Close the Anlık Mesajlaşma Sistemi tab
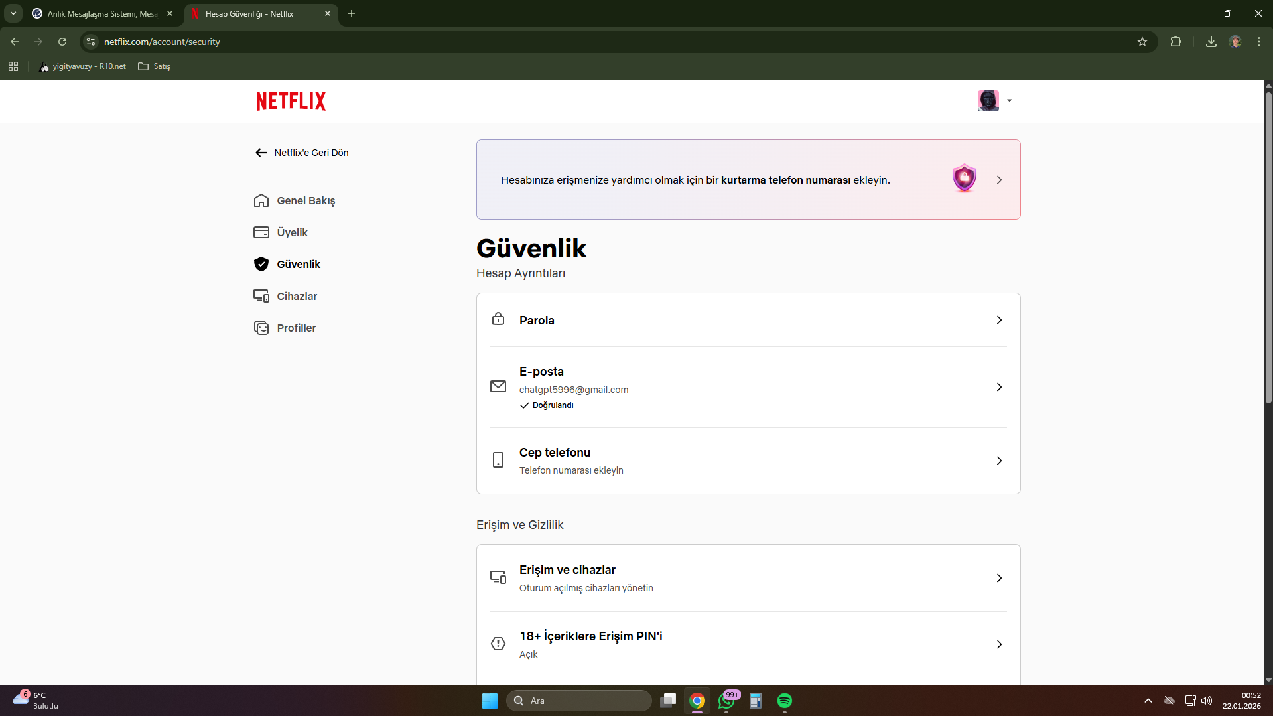 click(x=170, y=13)
